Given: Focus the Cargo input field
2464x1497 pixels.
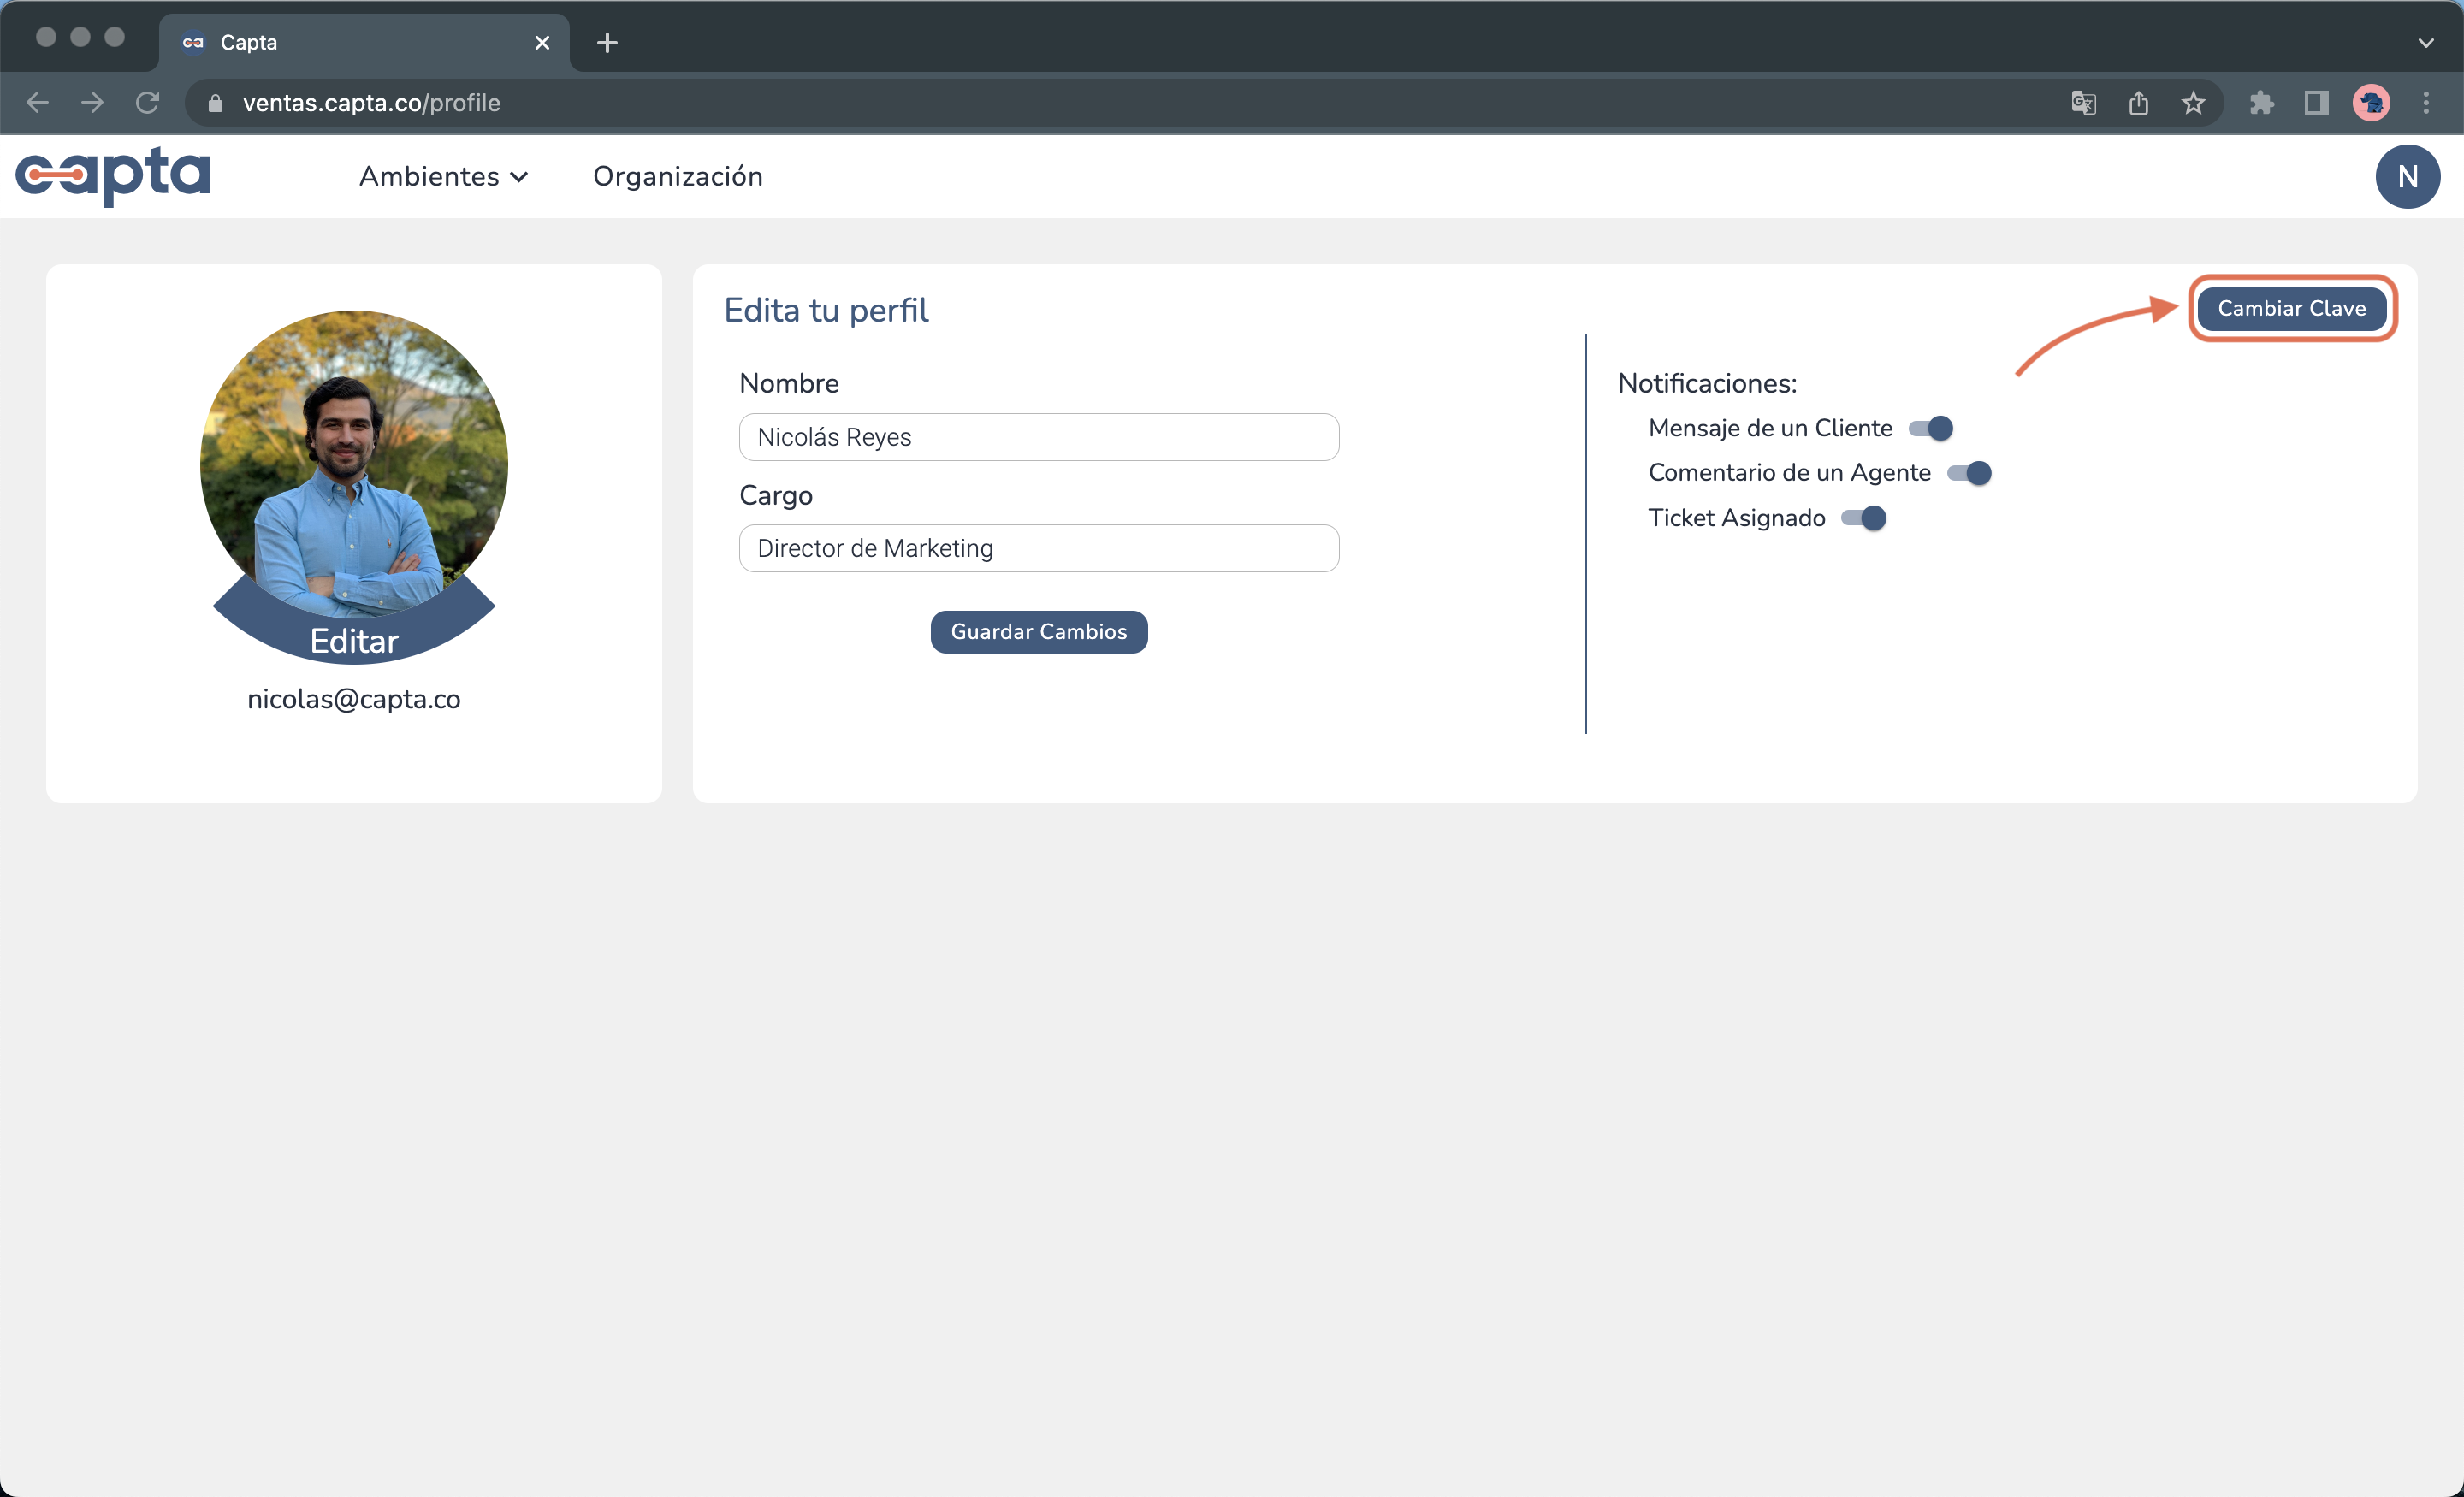Looking at the screenshot, I should [1038, 548].
